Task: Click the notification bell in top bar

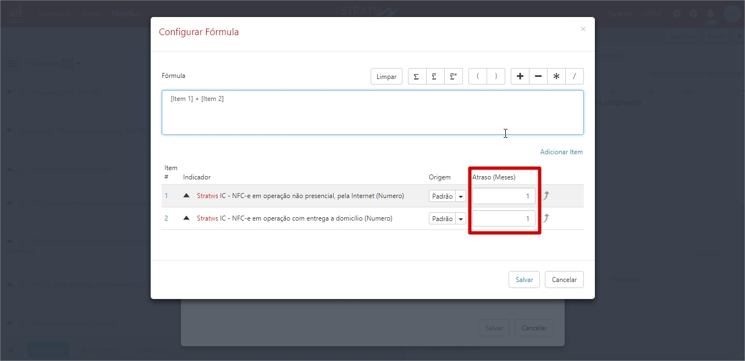Action: [710, 14]
